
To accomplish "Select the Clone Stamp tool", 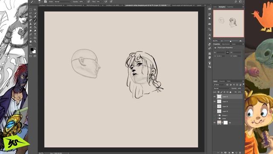I will [x=31, y=24].
